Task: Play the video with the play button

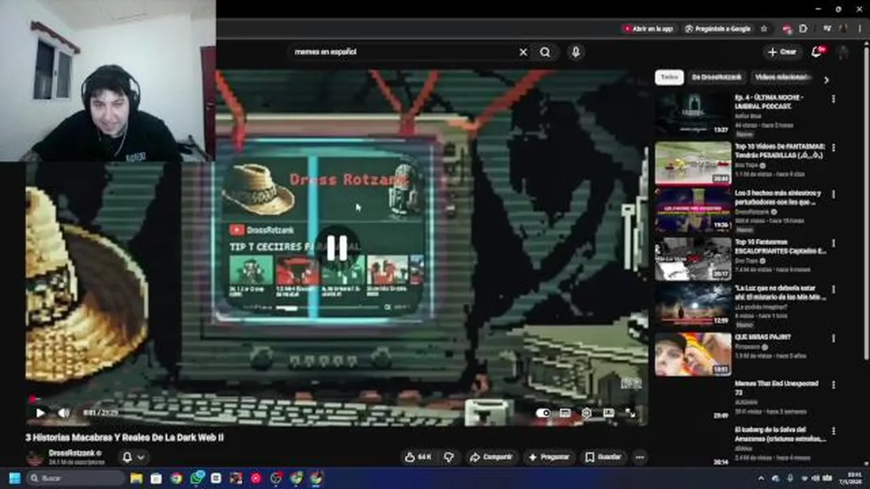Action: tap(40, 412)
